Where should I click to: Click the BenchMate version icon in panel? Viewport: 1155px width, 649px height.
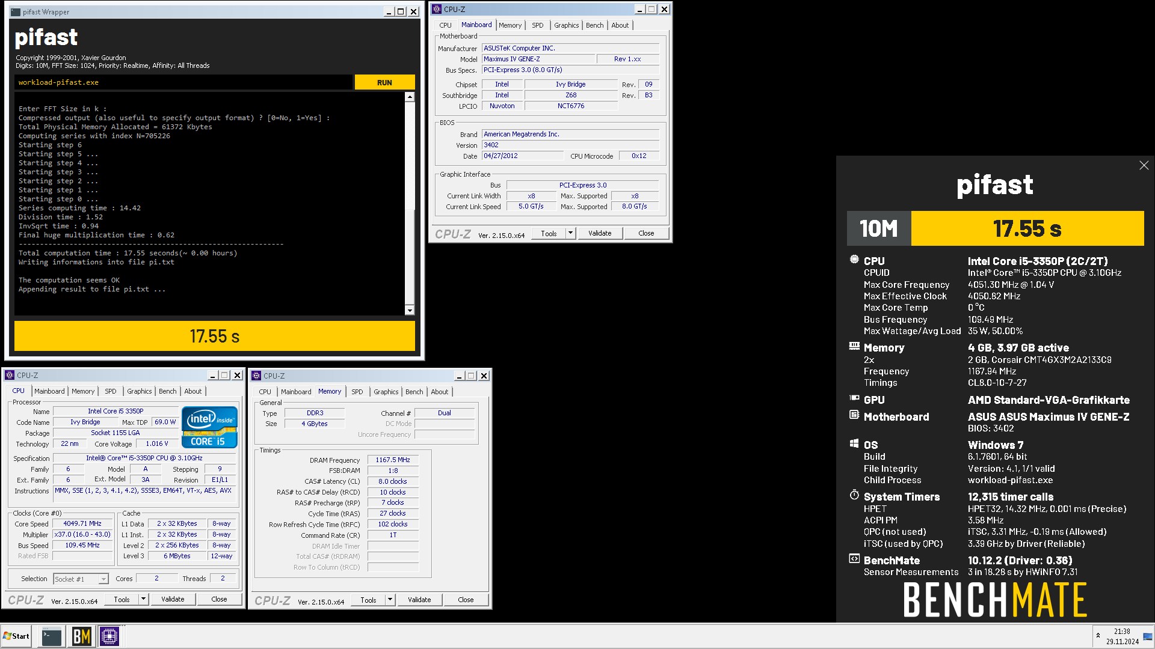pos(854,559)
